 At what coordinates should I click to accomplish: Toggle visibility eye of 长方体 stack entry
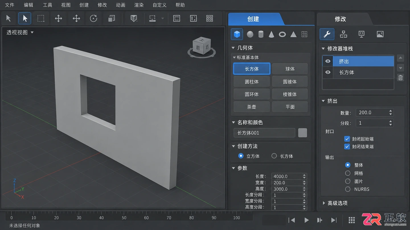pyautogui.click(x=328, y=72)
